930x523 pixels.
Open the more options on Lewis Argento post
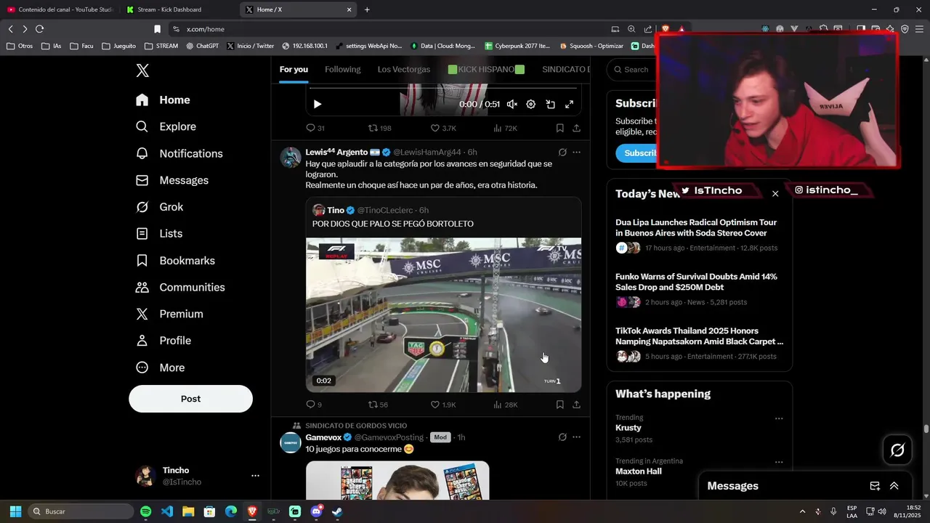pyautogui.click(x=577, y=153)
